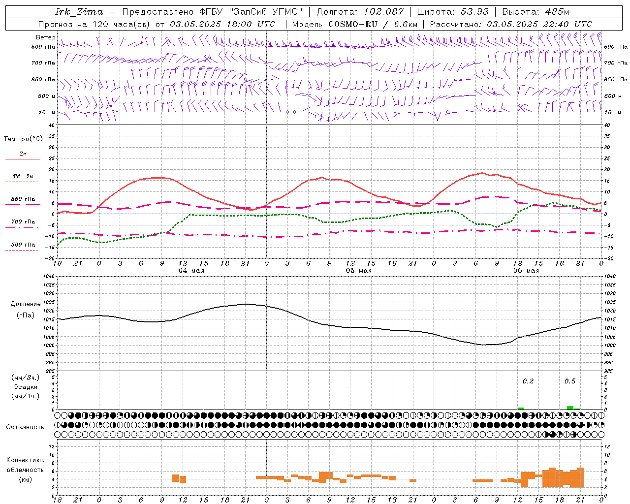Click the 0.2 precipitation amount value
The image size is (630, 504).
[528, 381]
